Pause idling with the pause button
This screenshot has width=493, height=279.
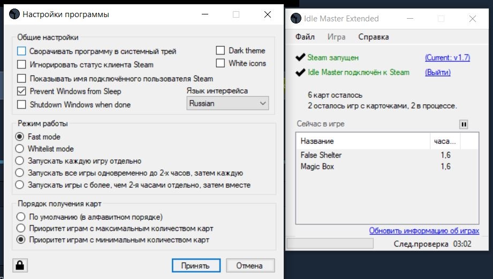(464, 125)
